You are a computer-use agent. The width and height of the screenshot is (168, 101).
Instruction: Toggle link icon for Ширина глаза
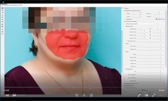point(150,35)
